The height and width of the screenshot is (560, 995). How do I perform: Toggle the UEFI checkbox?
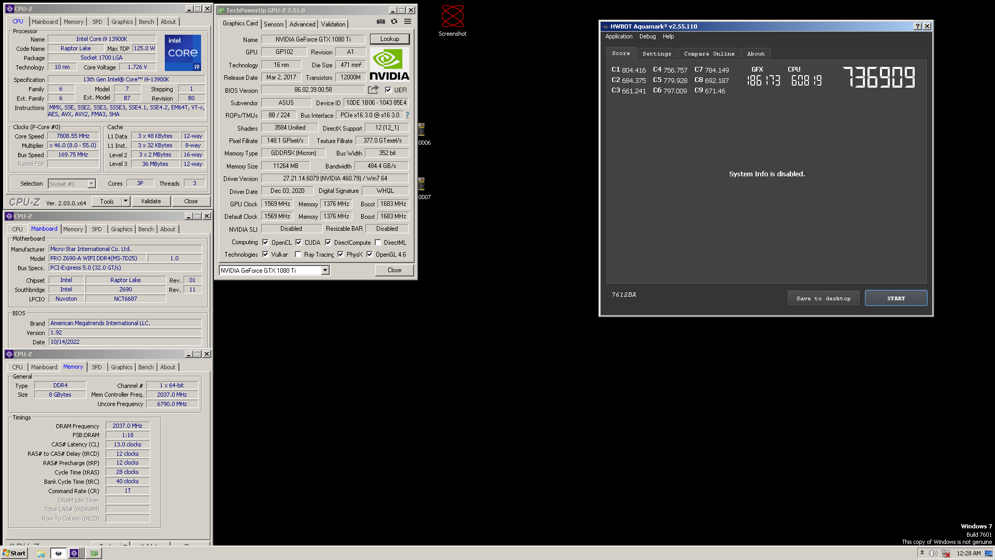(x=388, y=90)
